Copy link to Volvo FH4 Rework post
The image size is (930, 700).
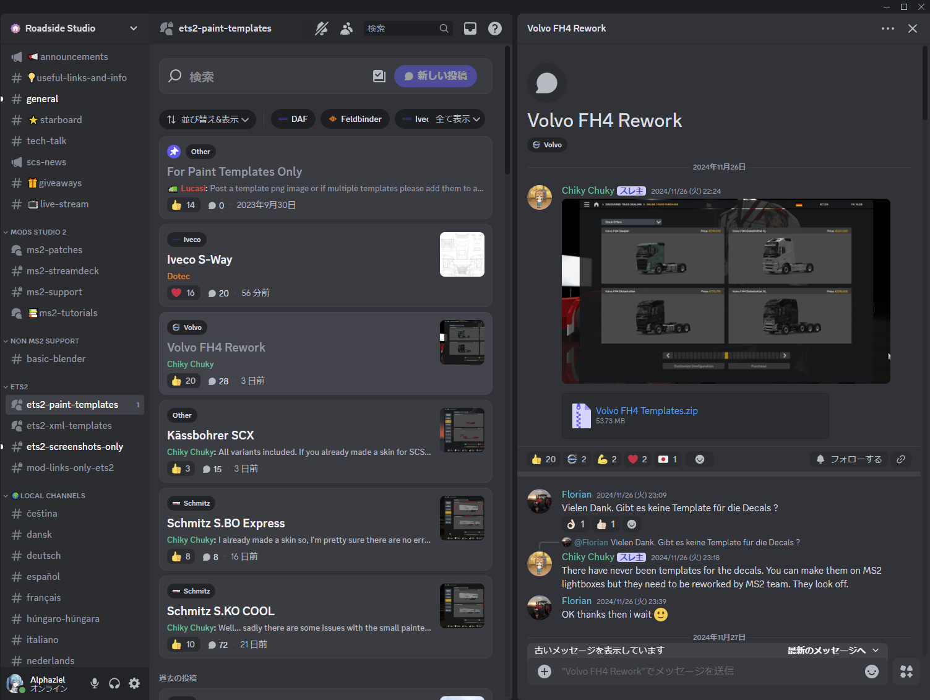tap(901, 459)
